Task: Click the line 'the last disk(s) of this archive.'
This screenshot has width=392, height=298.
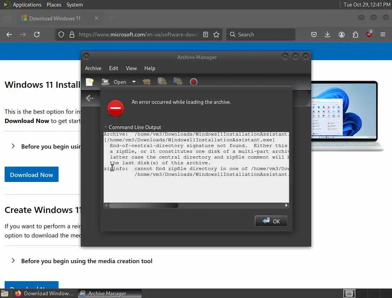Action: (x=160, y=163)
